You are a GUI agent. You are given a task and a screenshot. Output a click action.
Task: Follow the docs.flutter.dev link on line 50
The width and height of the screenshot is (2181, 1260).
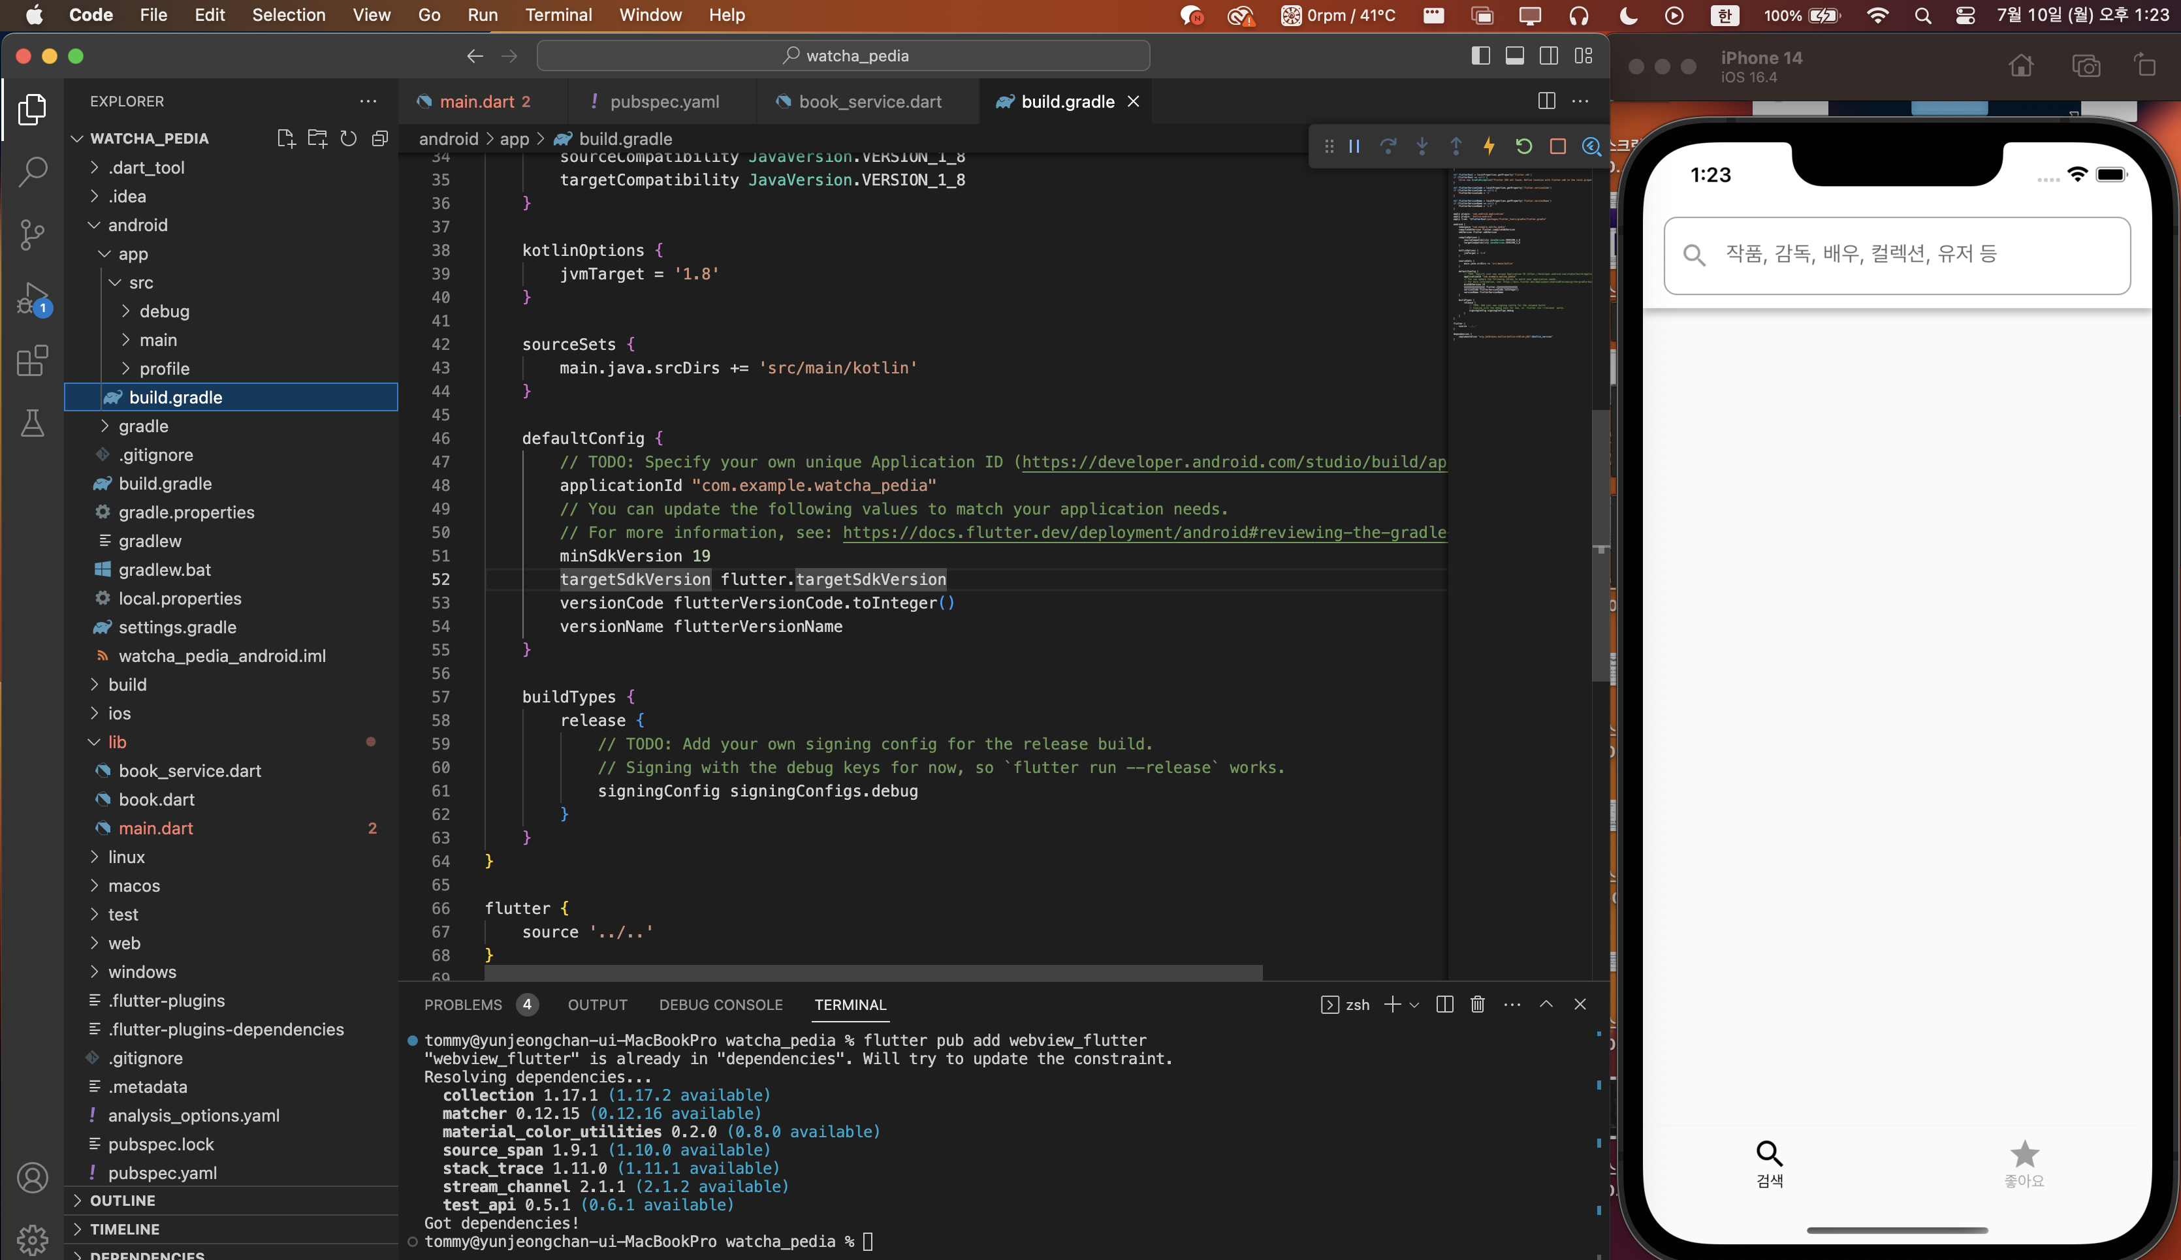1144,532
